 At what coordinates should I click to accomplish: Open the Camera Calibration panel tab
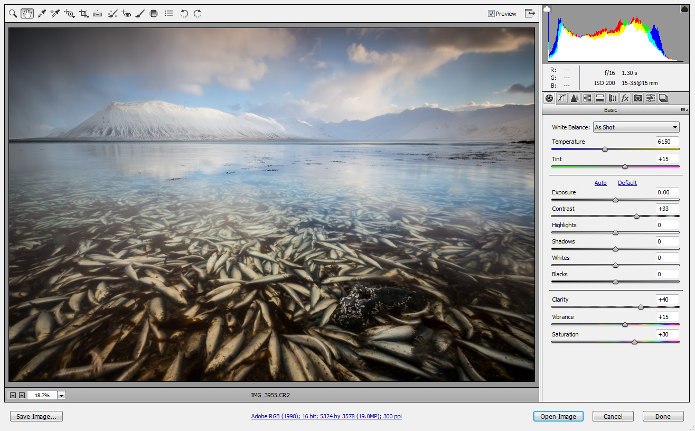(x=638, y=98)
